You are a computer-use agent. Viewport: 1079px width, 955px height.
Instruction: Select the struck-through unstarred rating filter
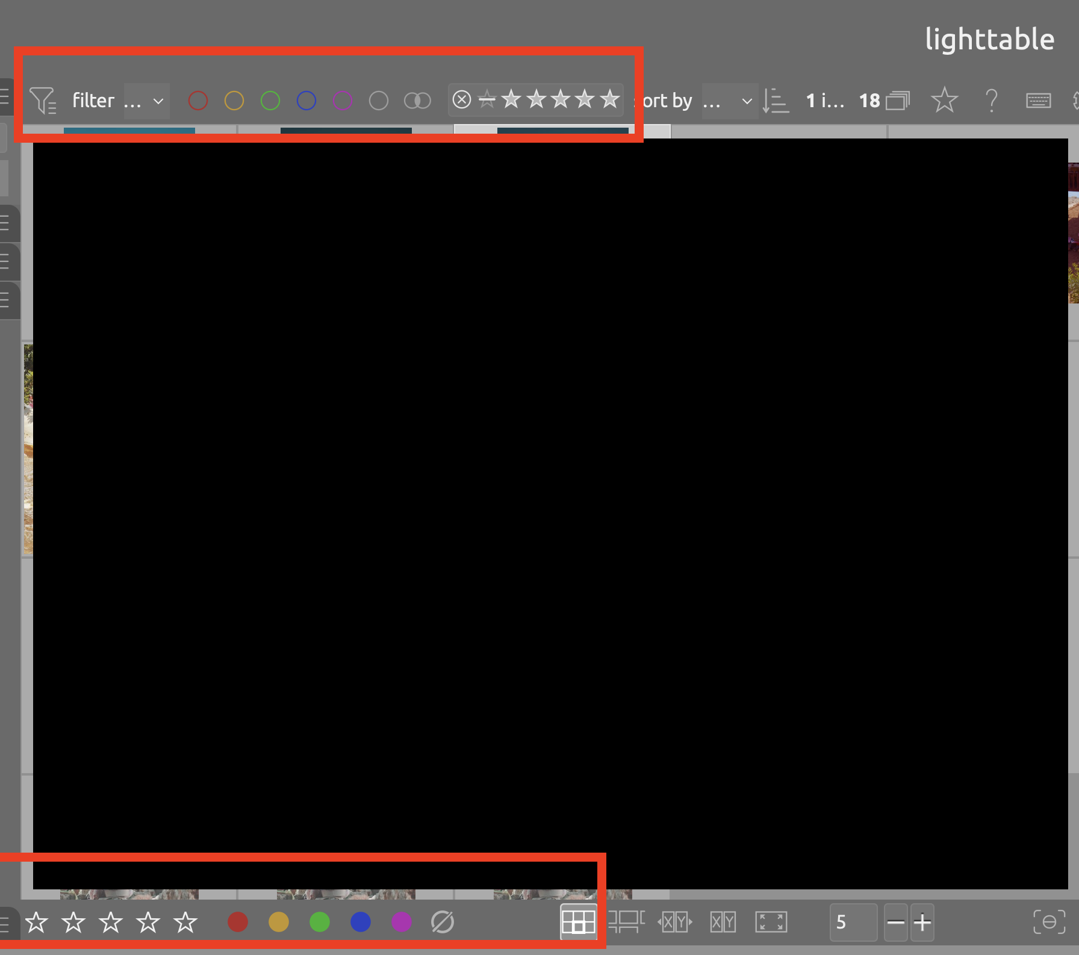point(487,99)
